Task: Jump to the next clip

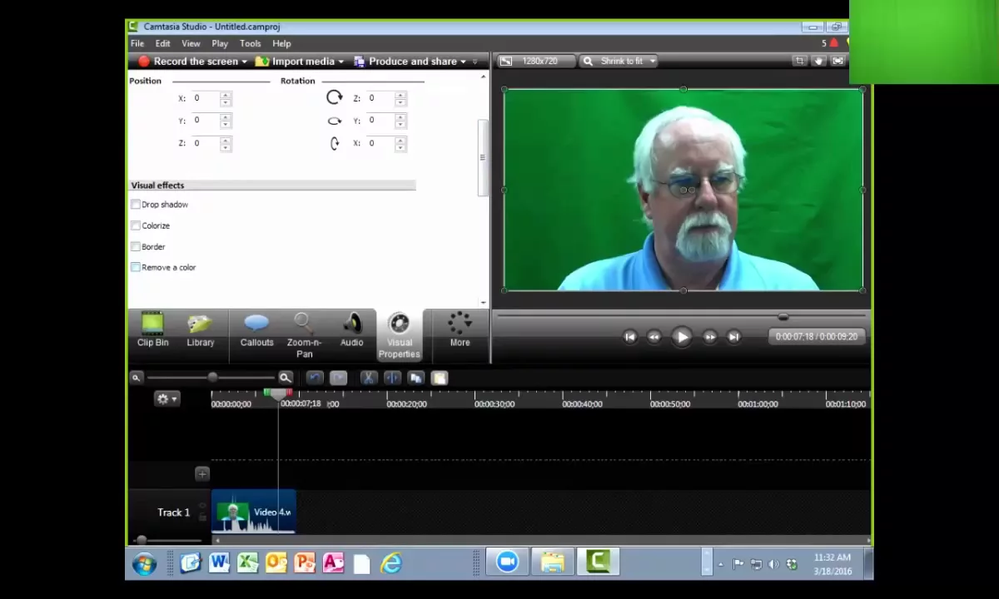Action: pyautogui.click(x=733, y=337)
